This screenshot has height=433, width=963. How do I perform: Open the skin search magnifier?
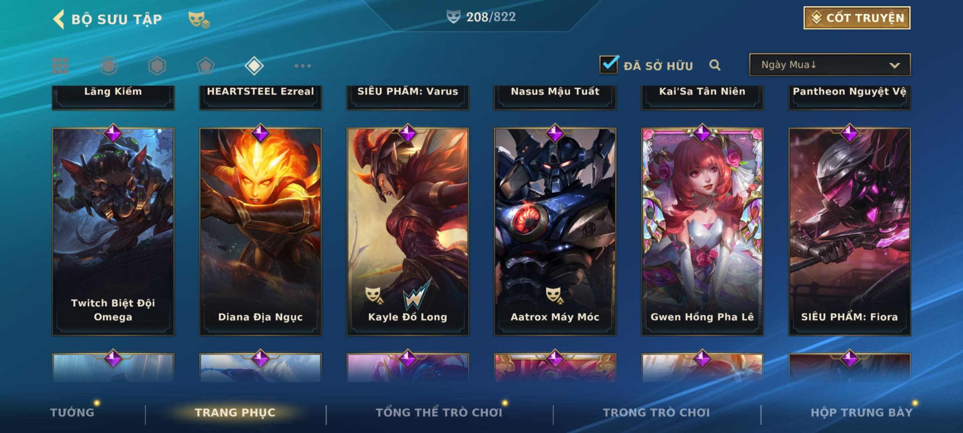[x=715, y=65]
